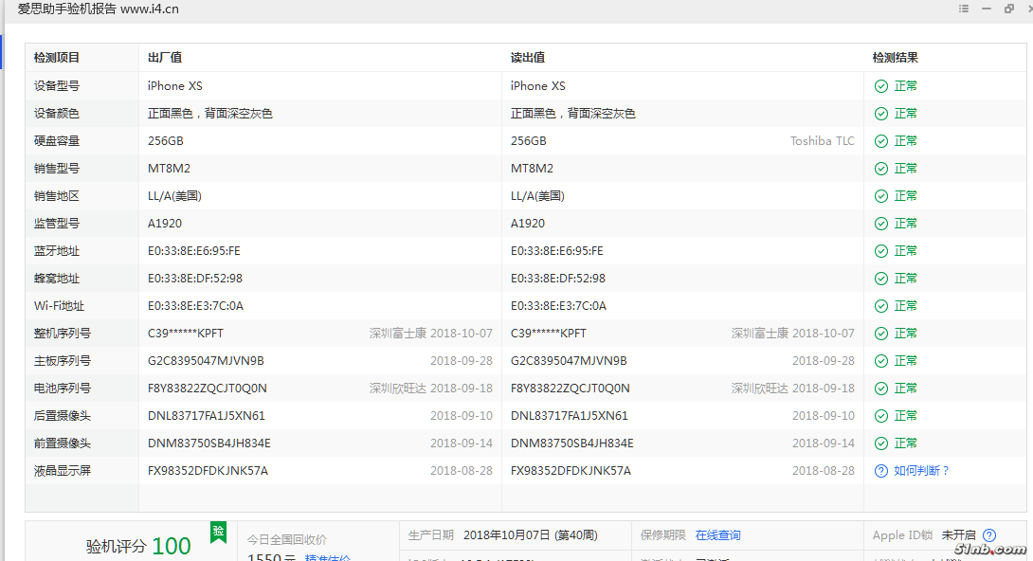Screen dimensions: 1033x561
Task: Restore the window size from title bar
Action: click(x=1008, y=9)
